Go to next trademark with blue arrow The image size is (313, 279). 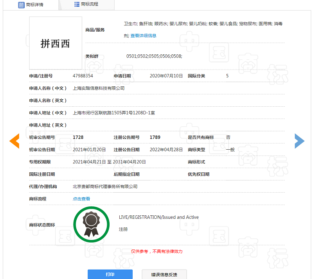[x=299, y=141]
